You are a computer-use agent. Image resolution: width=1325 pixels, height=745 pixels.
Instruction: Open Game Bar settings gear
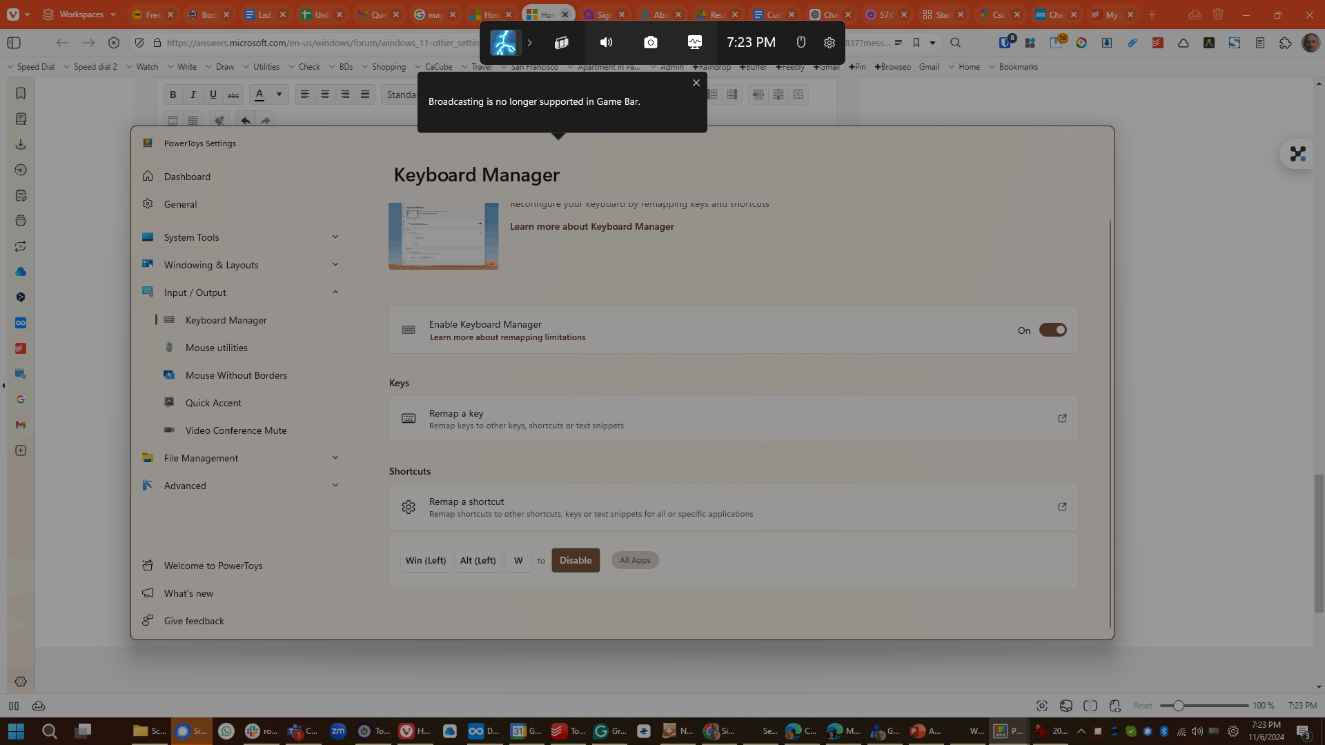(x=829, y=43)
